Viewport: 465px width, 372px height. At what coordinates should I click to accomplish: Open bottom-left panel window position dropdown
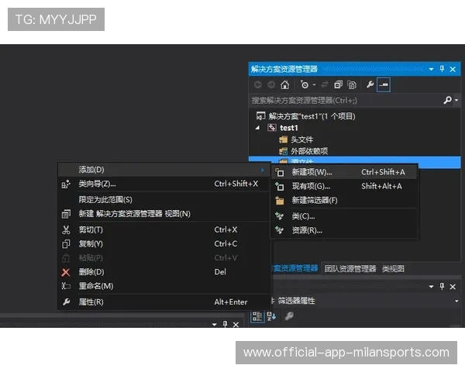tap(215, 325)
